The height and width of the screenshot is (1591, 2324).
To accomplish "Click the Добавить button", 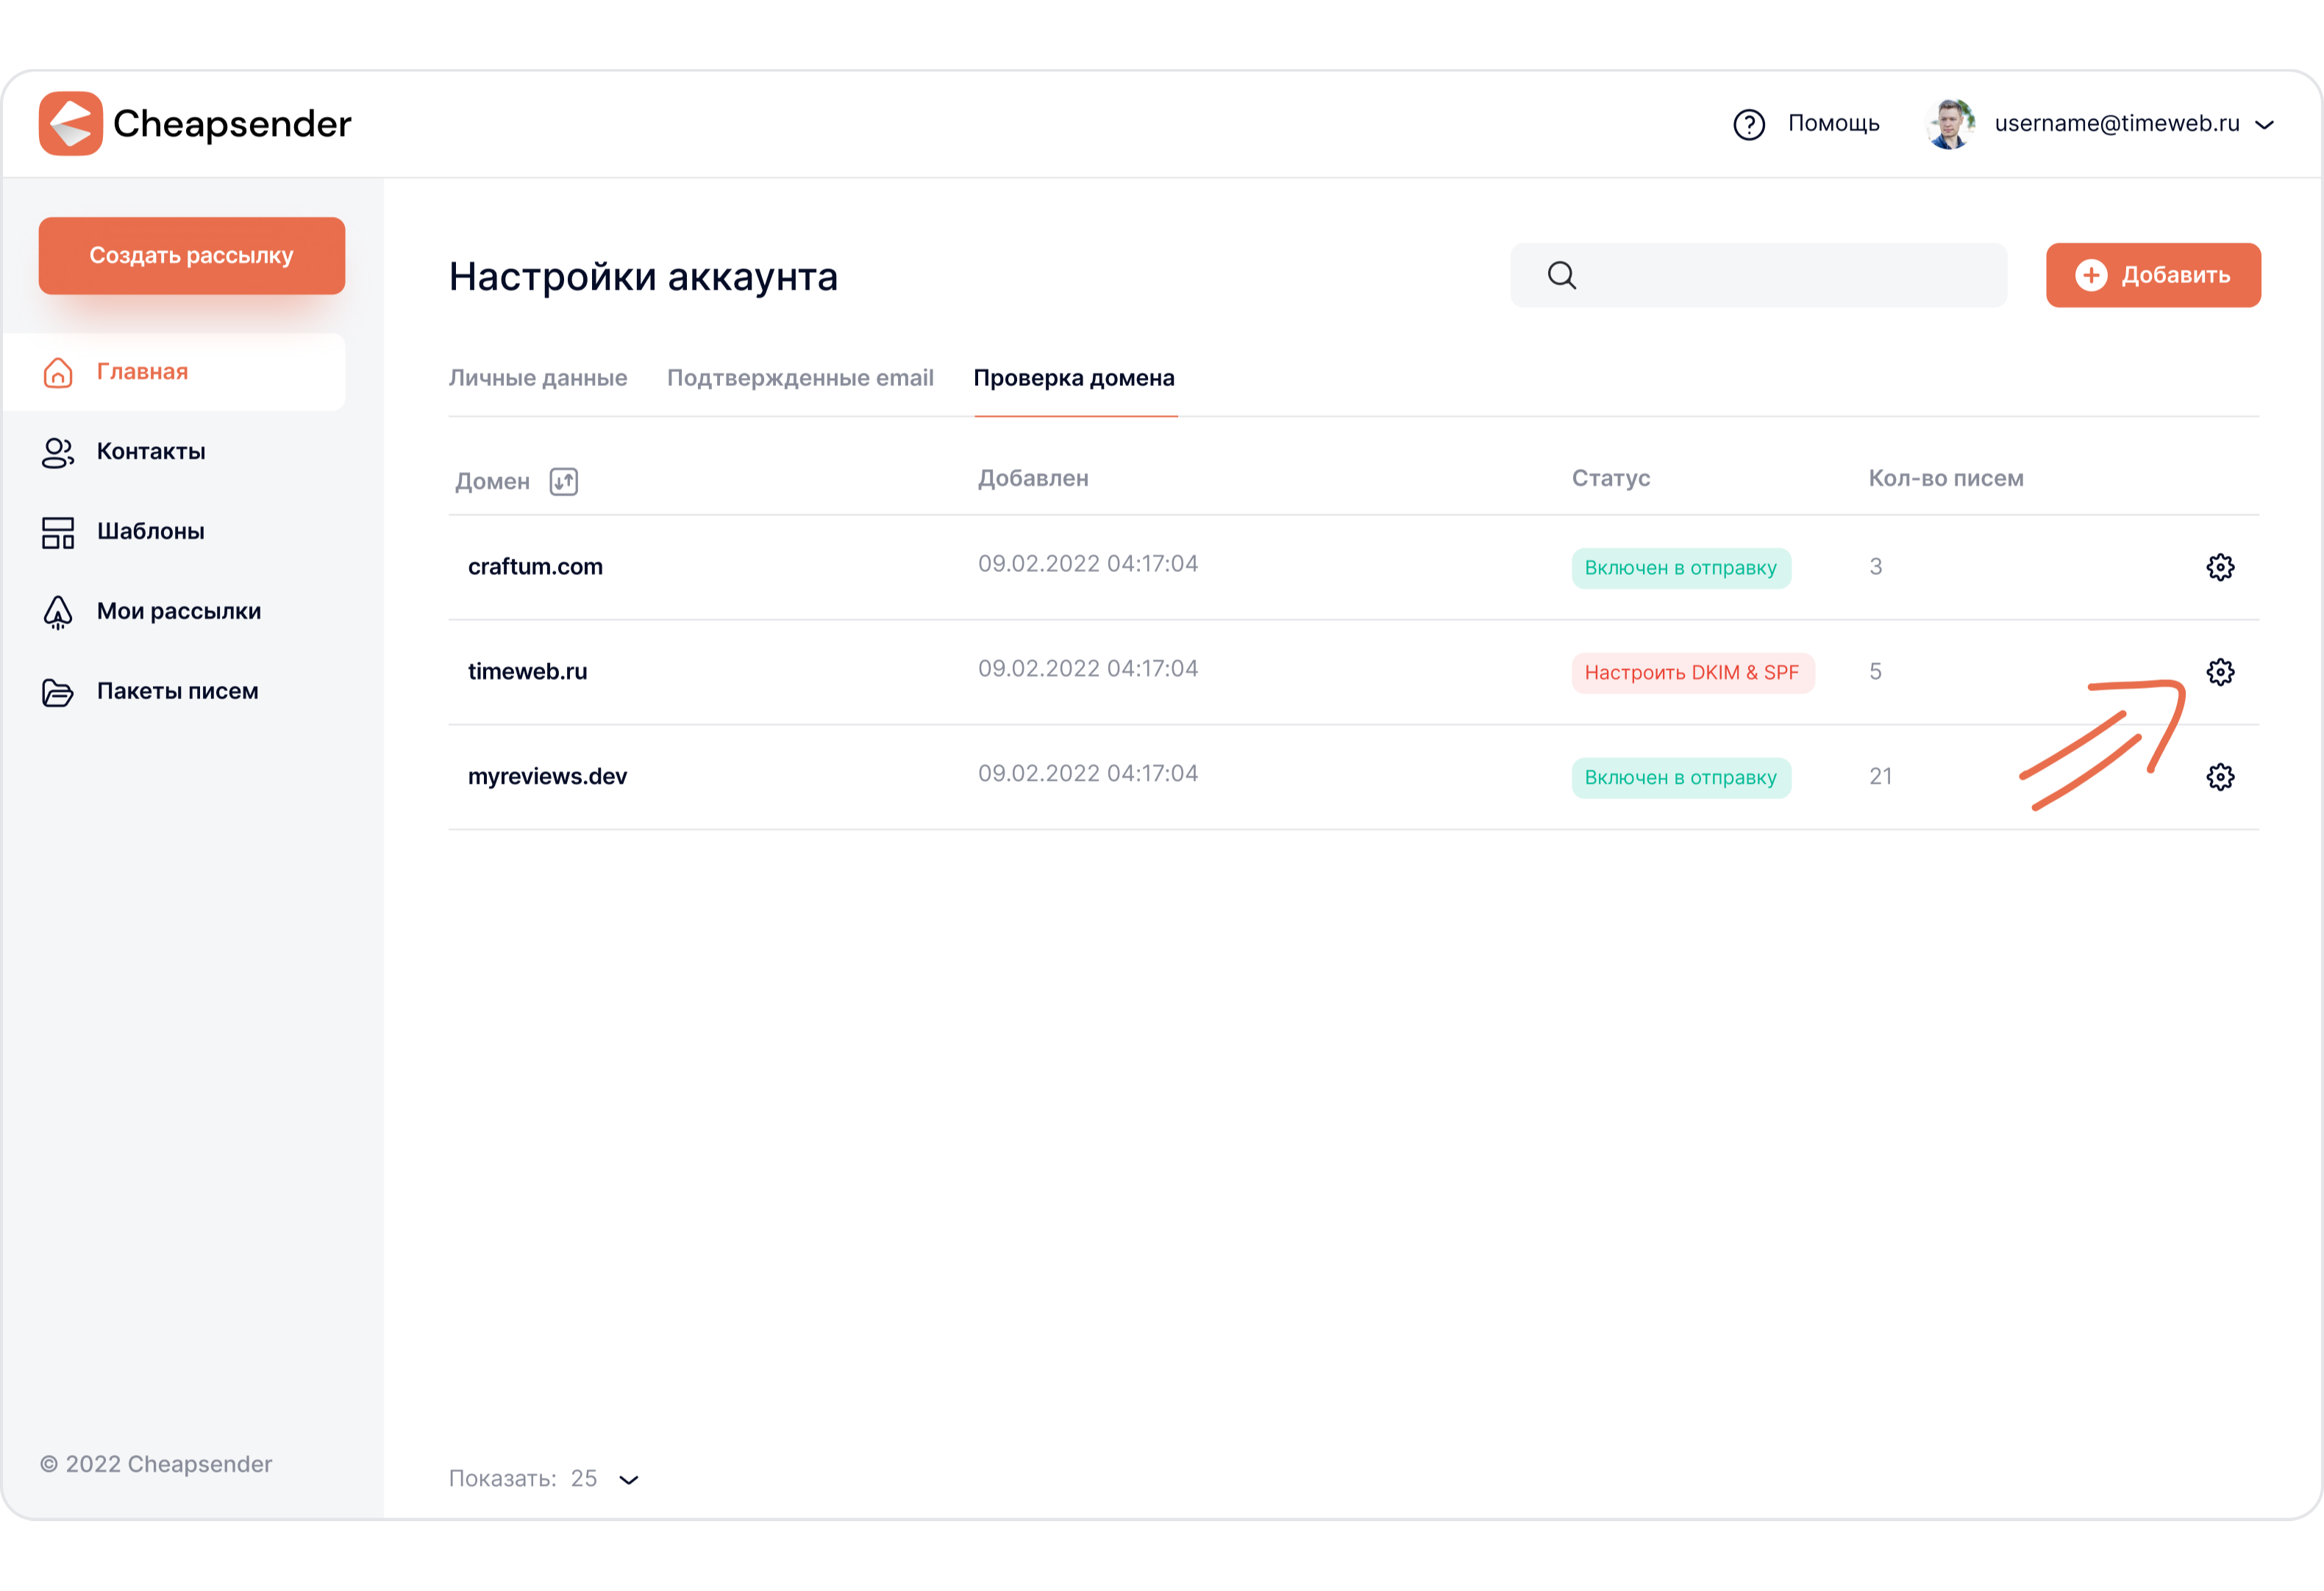I will (2153, 275).
